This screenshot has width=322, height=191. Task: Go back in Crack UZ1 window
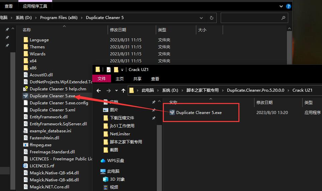[99, 90]
